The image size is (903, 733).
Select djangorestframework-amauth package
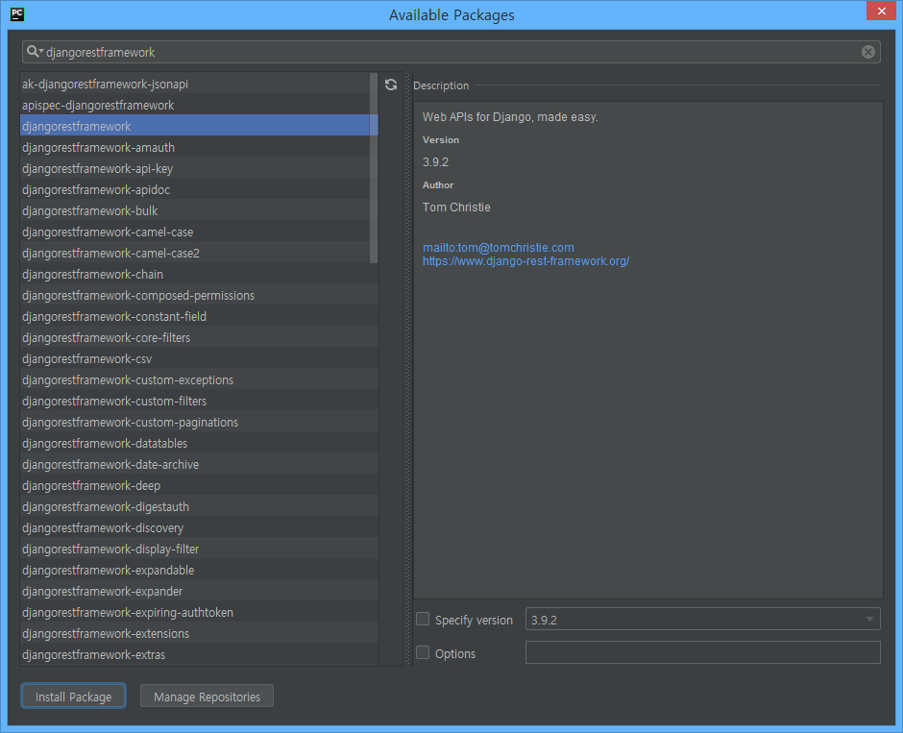coord(199,147)
